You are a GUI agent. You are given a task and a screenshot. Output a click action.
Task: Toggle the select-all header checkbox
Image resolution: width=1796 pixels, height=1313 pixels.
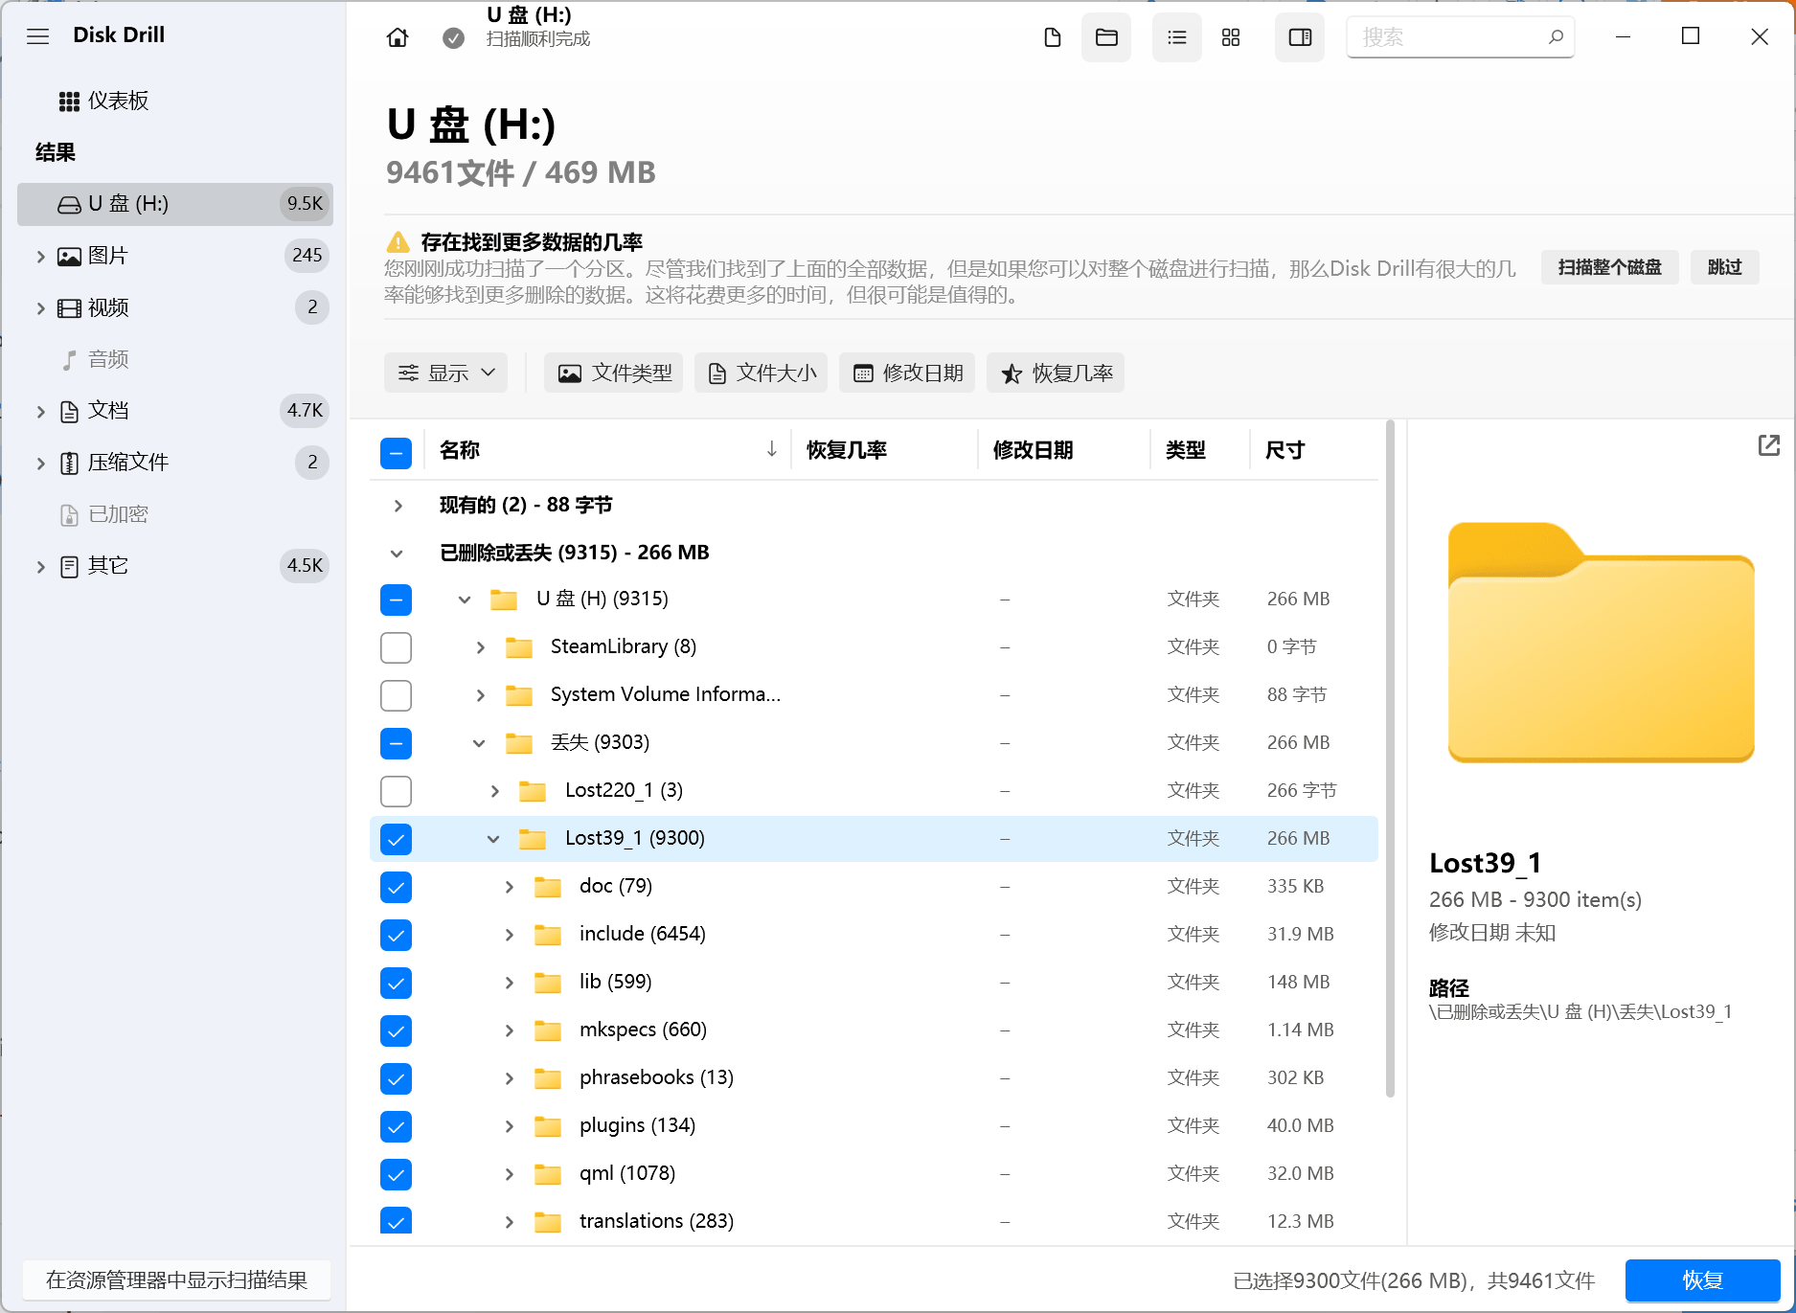pos(396,453)
